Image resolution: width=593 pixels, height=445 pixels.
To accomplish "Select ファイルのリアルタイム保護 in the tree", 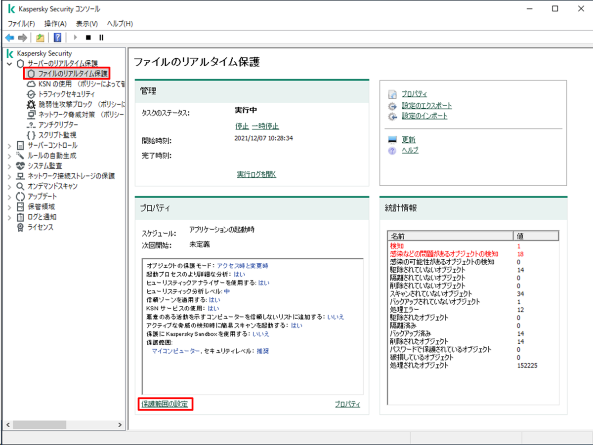I will 73,74.
